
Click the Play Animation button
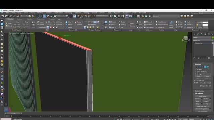[170, 119]
